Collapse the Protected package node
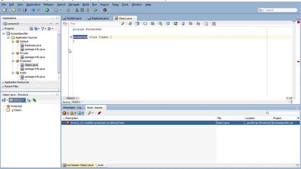The width and height of the screenshot is (301, 169). (x=13, y=61)
